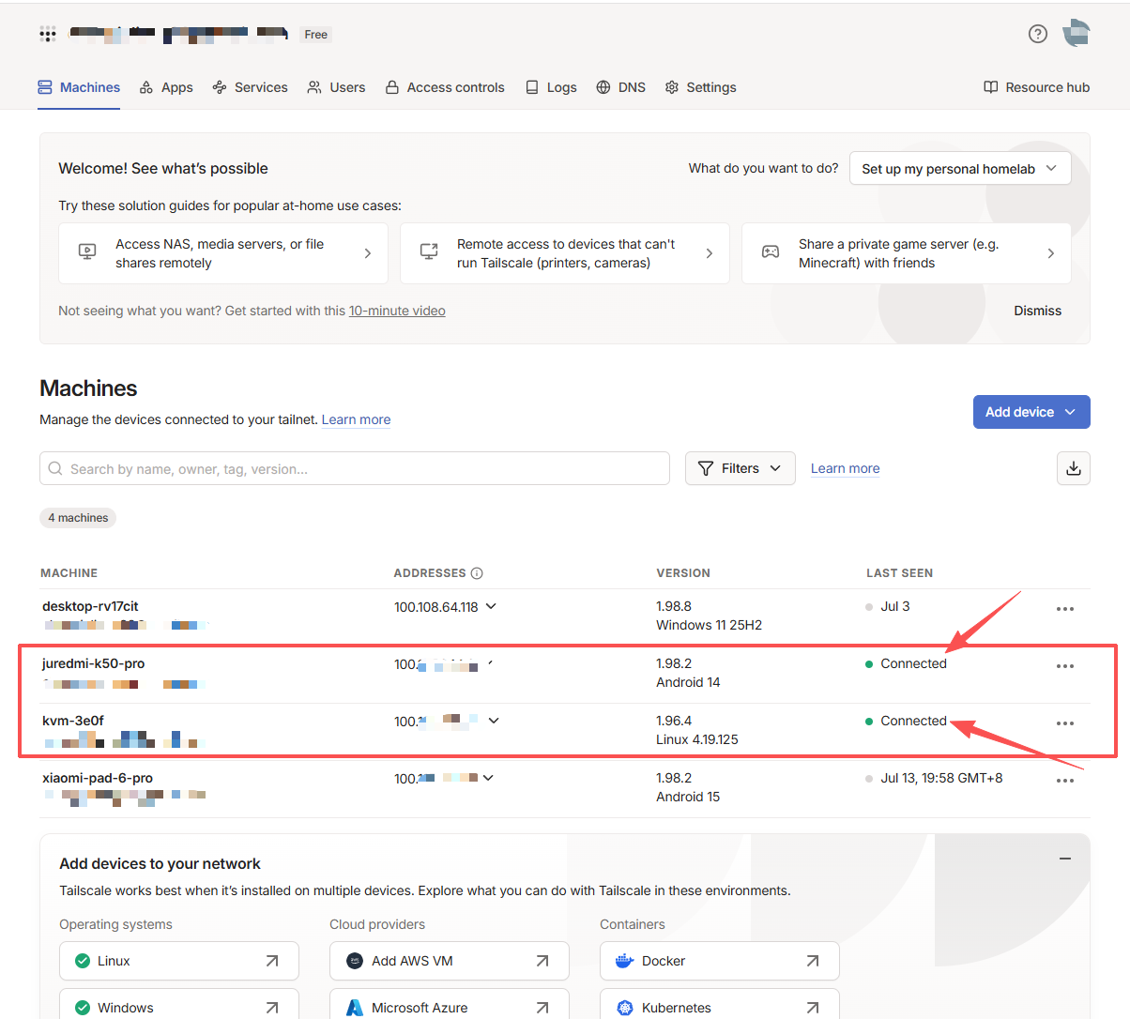Viewport: 1130px width, 1019px height.
Task: Open the help question mark icon
Action: click(x=1037, y=34)
